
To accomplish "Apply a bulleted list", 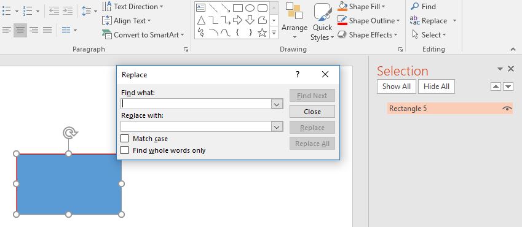I will coord(7,11).
